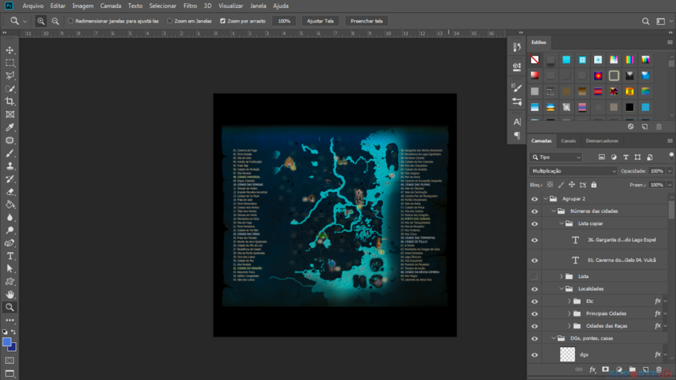Select the Move tool
This screenshot has width=676, height=380.
pos(10,50)
